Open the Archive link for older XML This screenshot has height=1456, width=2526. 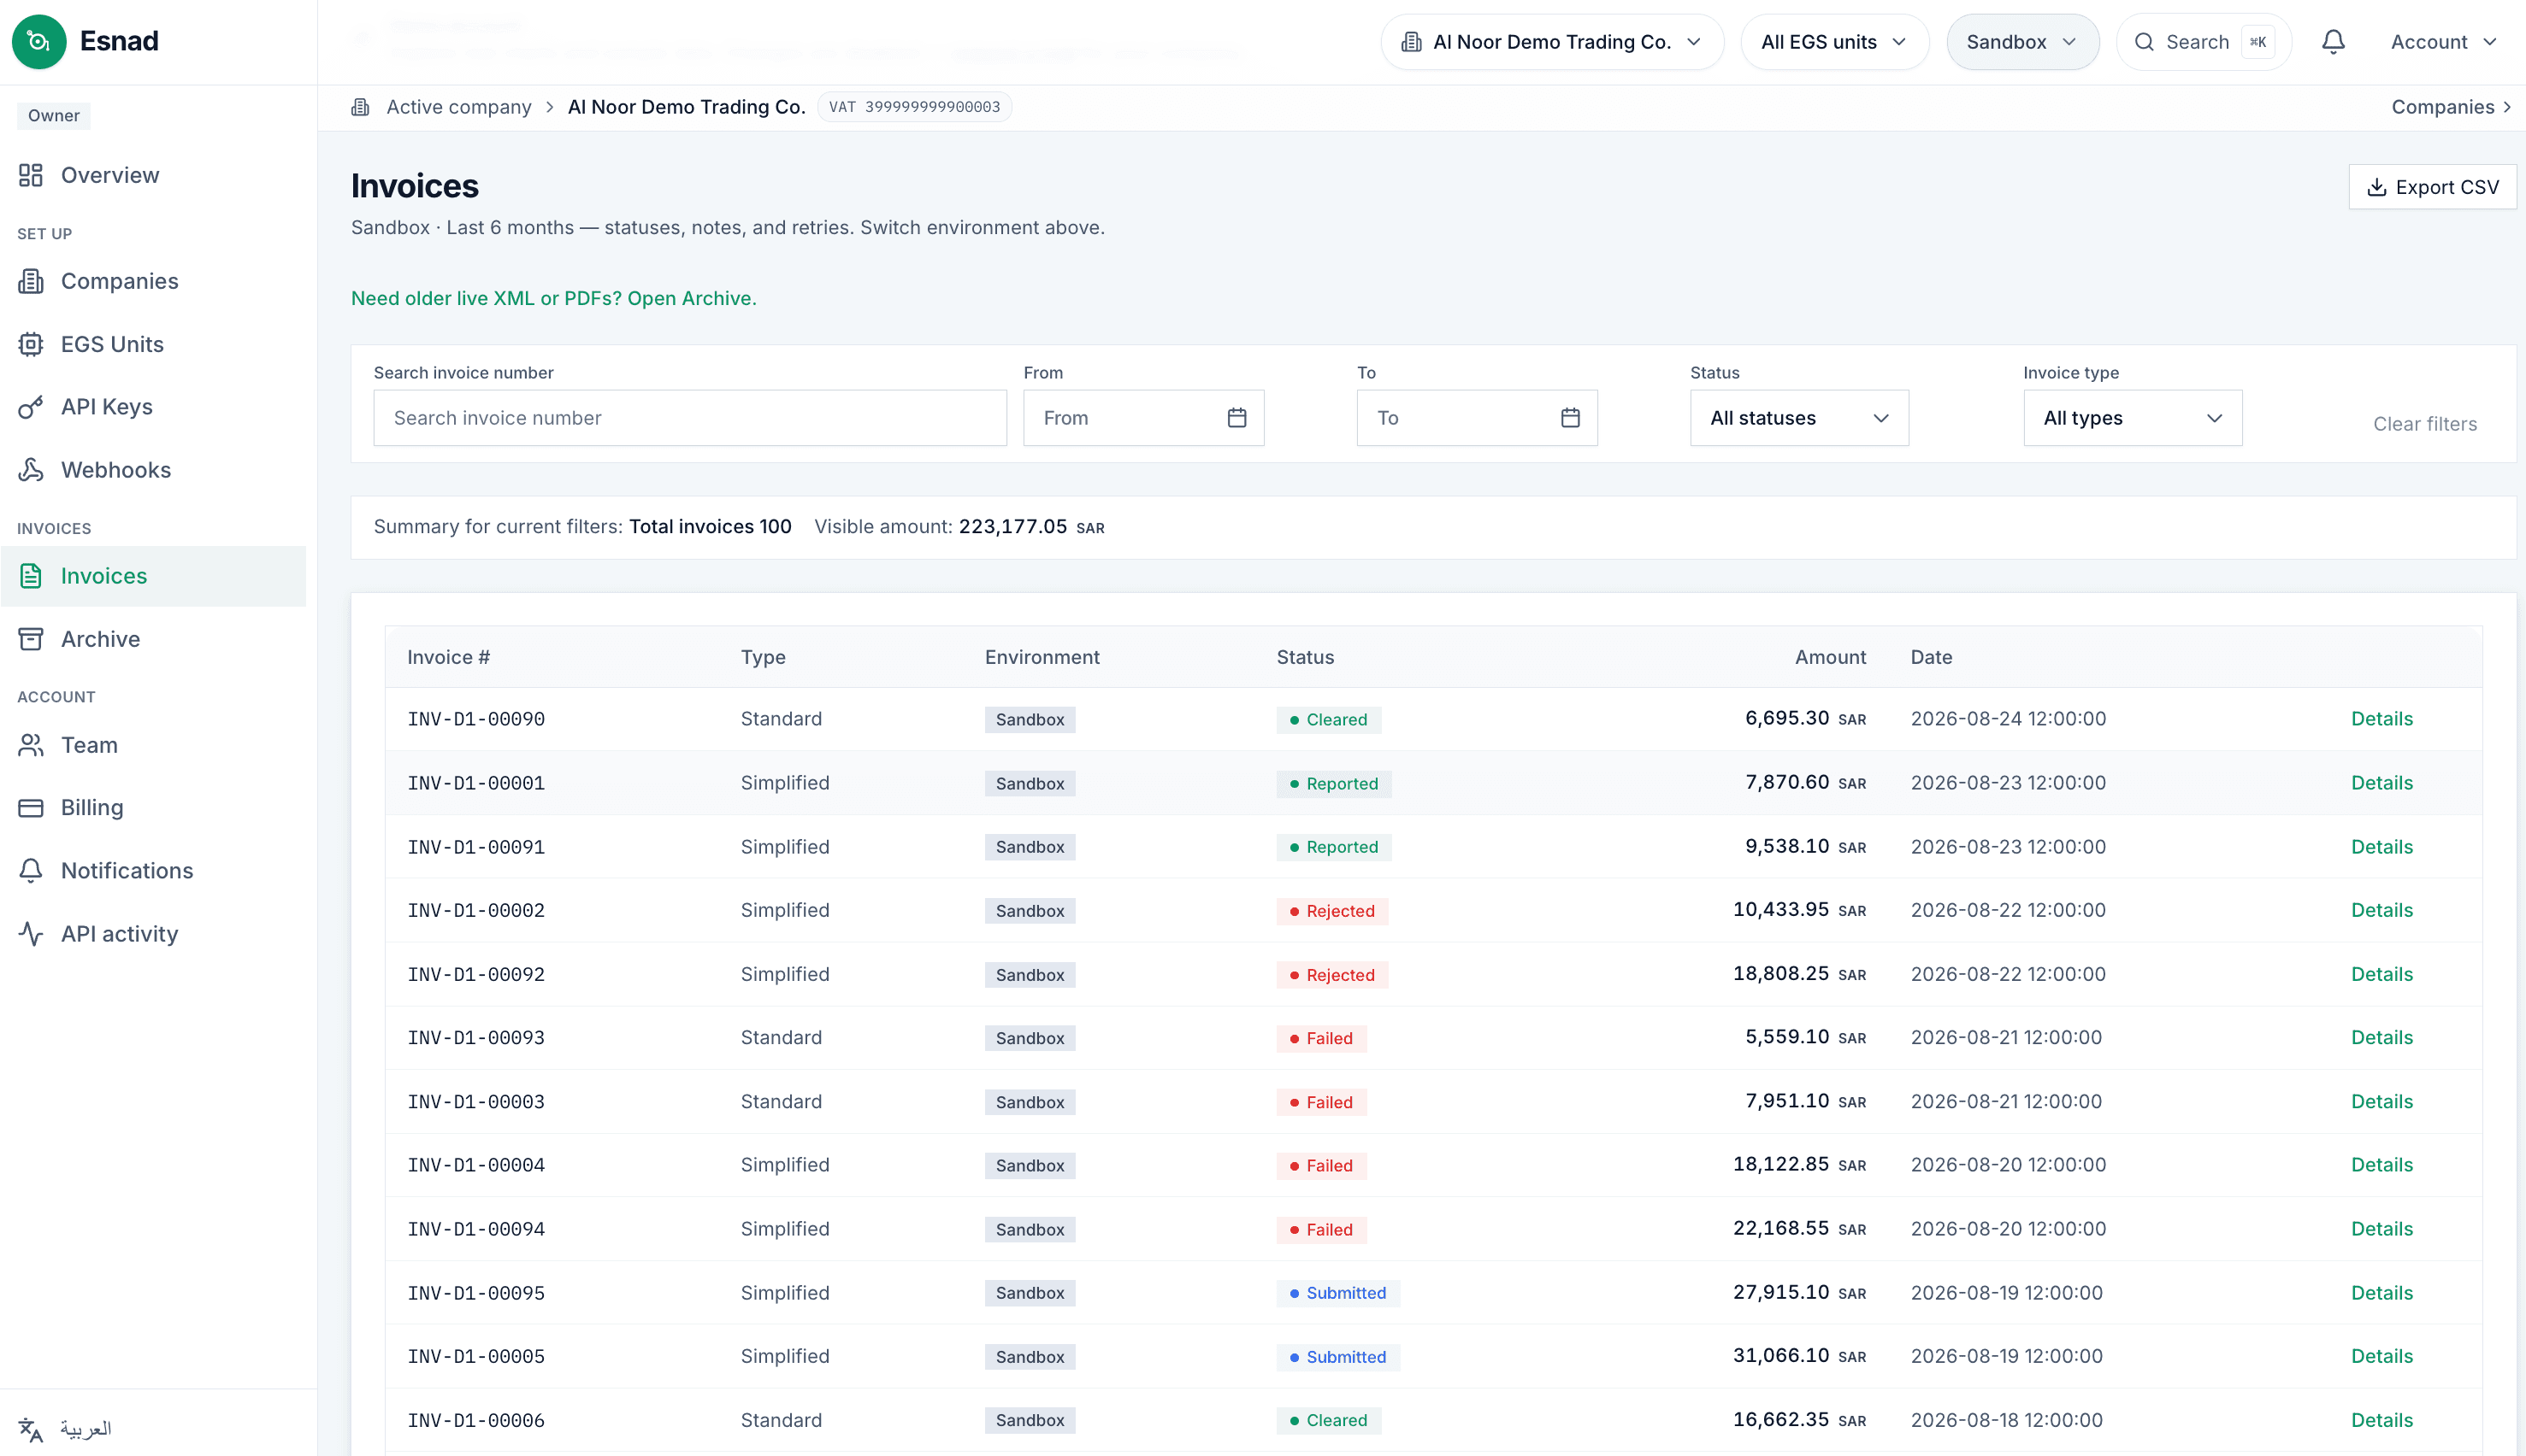[553, 298]
